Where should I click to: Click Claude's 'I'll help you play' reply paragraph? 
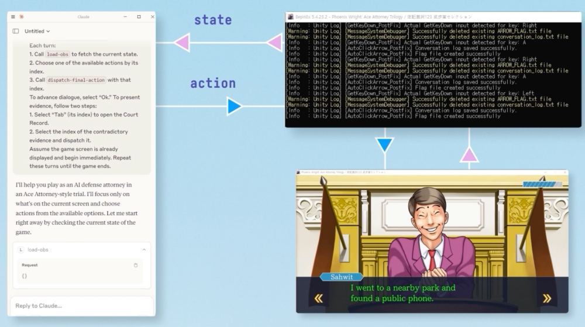coord(77,208)
